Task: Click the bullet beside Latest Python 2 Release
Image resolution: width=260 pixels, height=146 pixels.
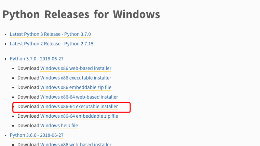Action: tap(6, 44)
